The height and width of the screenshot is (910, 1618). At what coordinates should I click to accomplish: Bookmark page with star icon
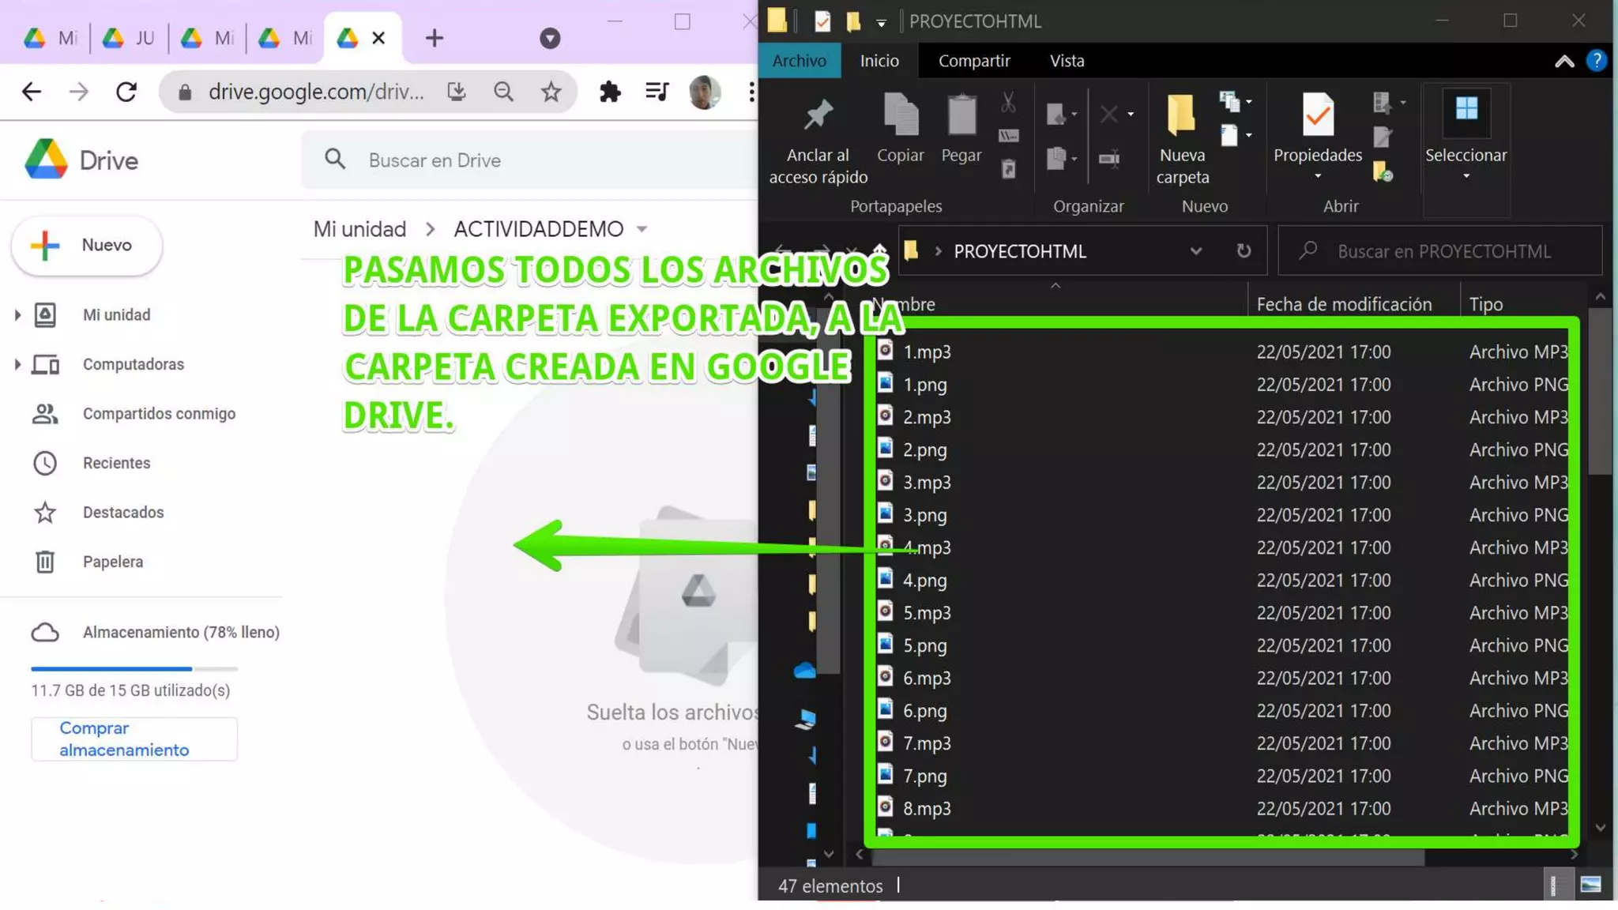pyautogui.click(x=551, y=92)
